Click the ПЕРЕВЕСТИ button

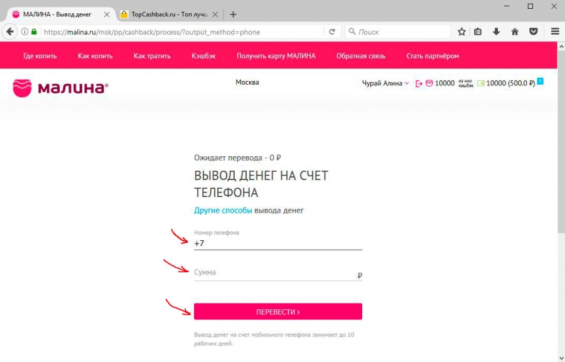click(278, 312)
